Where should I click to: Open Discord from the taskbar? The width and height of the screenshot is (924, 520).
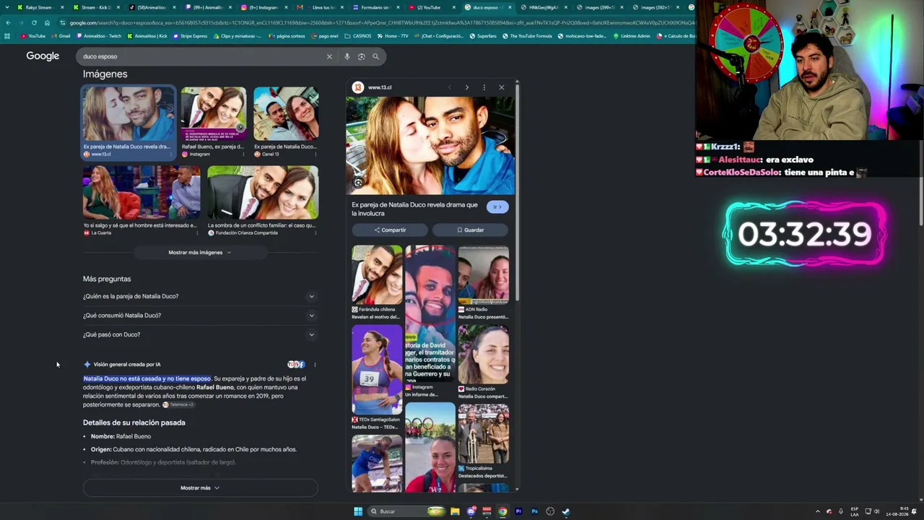[x=471, y=511]
